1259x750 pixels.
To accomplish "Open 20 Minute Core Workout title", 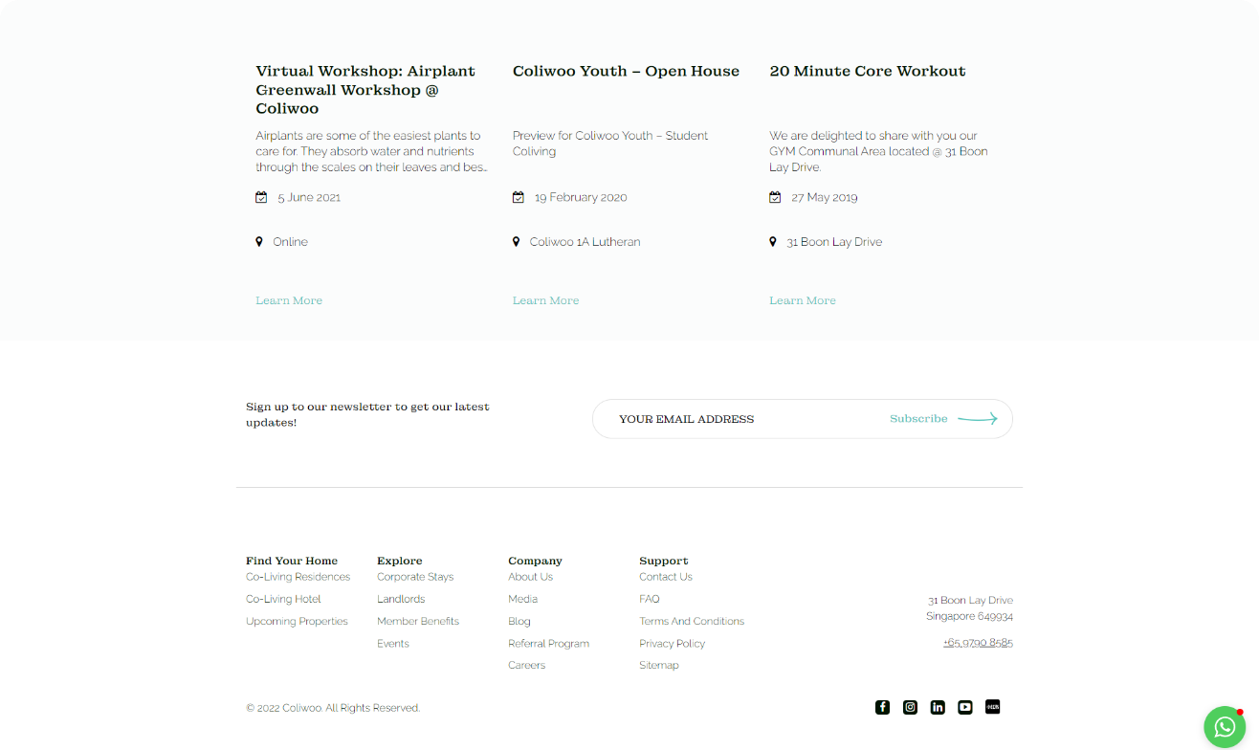I will click(x=868, y=71).
